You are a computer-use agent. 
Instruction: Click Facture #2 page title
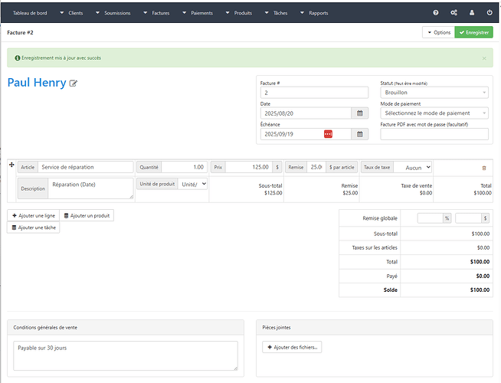[x=20, y=33]
